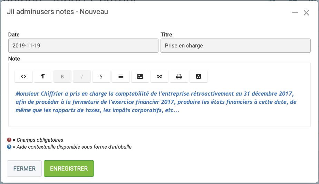This screenshot has height=184, width=319.
Task: Save with the ENREGISTRER button
Action: [x=69, y=169]
